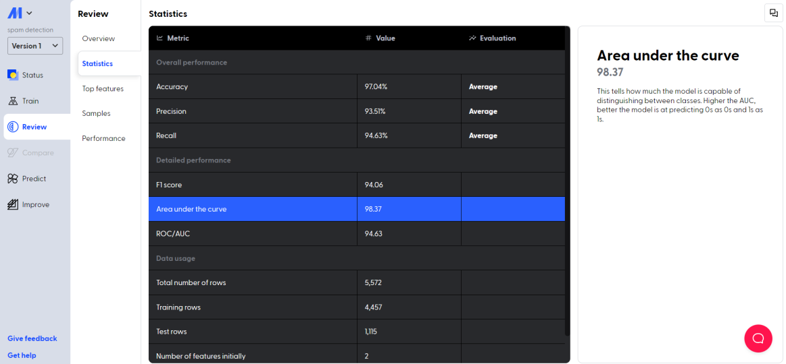
Task: Click the Review icon in the sidebar
Action: click(x=13, y=127)
